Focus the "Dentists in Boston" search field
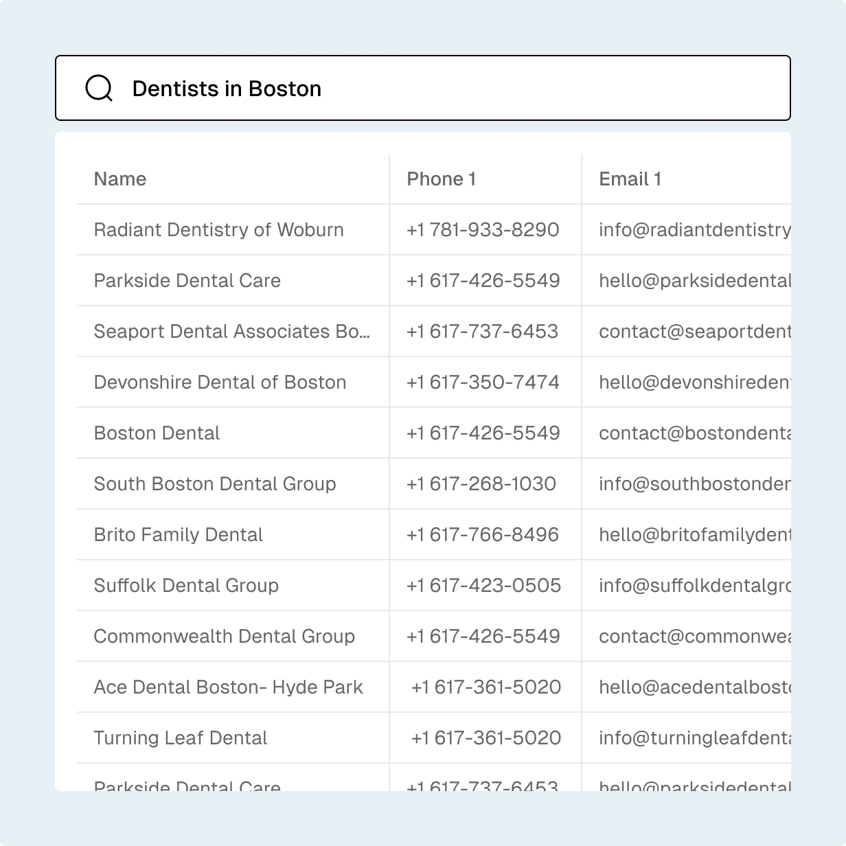 [x=439, y=89]
